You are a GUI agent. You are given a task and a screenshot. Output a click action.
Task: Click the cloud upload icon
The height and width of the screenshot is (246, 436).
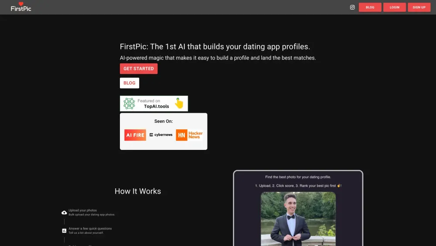click(x=64, y=212)
